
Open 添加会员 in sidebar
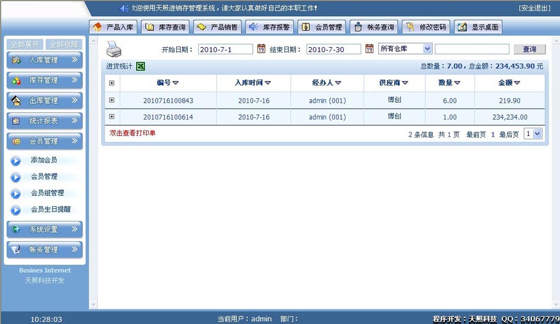[44, 160]
